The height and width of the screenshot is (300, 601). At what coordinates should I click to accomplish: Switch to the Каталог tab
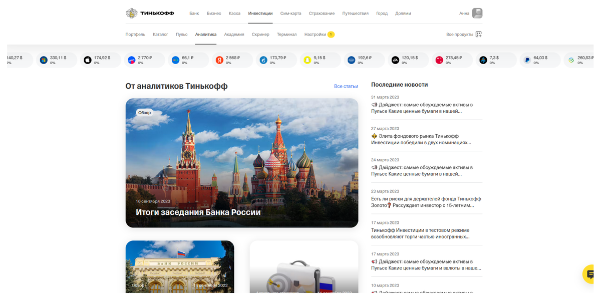click(160, 35)
